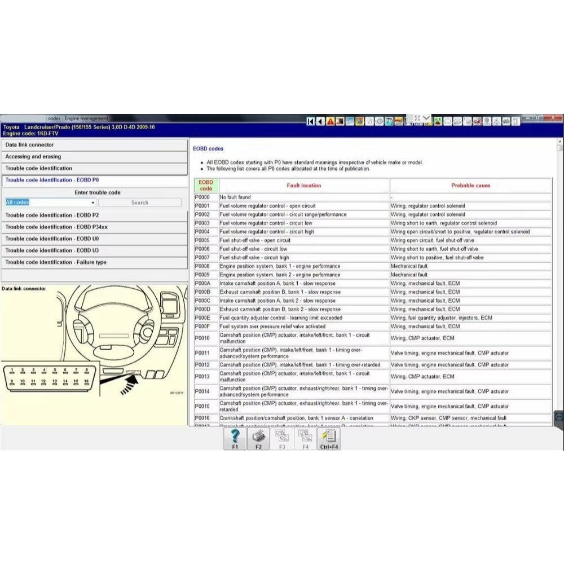Select Trouble code identification - EOBD P0
This screenshot has height=564, width=564.
pyautogui.click(x=95, y=180)
